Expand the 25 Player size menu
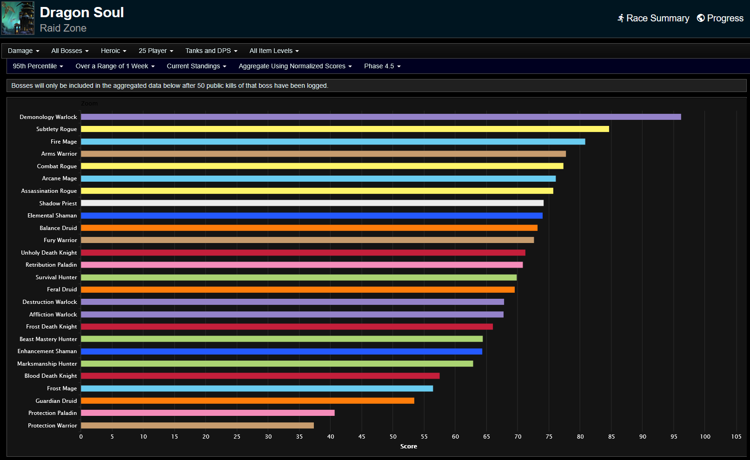The height and width of the screenshot is (460, 750). click(x=156, y=51)
